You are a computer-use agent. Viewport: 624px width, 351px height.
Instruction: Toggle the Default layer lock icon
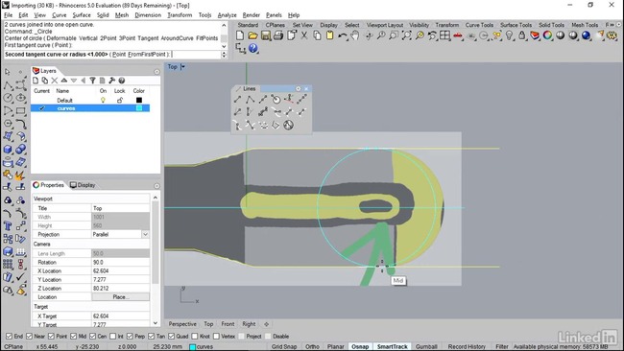(119, 100)
